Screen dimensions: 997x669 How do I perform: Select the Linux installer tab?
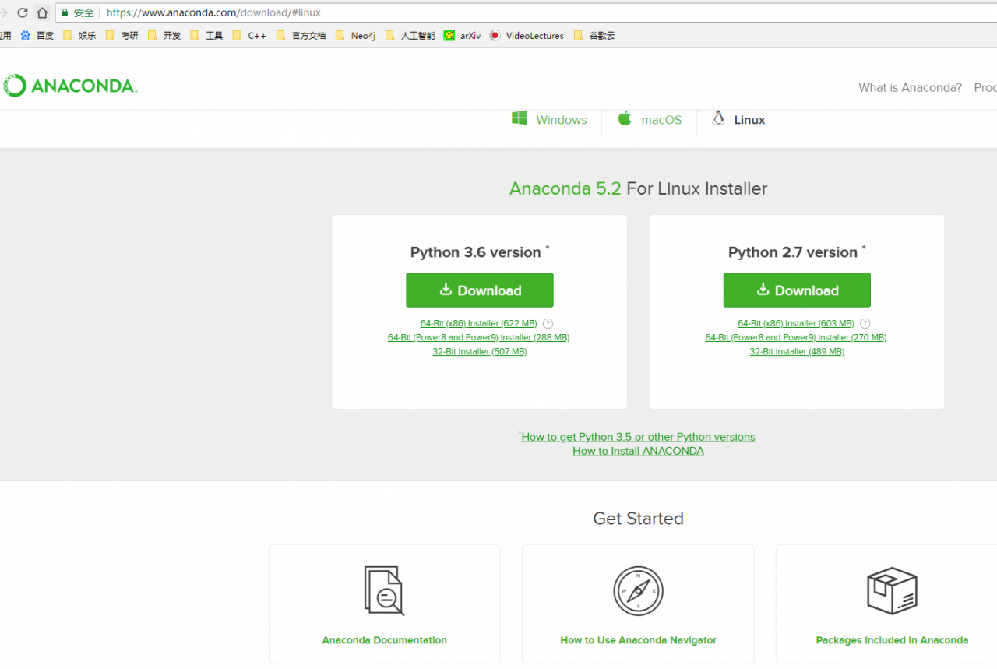coord(738,120)
